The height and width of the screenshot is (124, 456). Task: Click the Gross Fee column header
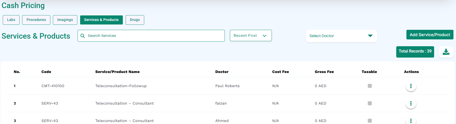click(324, 72)
